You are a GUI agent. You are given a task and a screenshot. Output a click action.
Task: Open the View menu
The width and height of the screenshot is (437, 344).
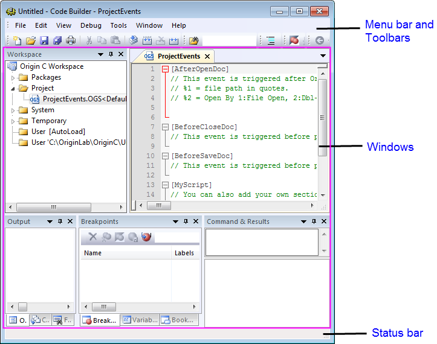(x=63, y=25)
